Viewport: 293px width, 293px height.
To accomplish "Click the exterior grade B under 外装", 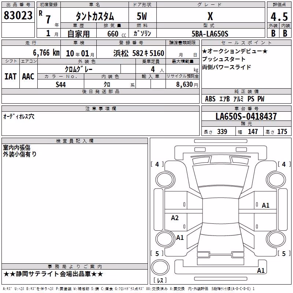I will [273, 33].
